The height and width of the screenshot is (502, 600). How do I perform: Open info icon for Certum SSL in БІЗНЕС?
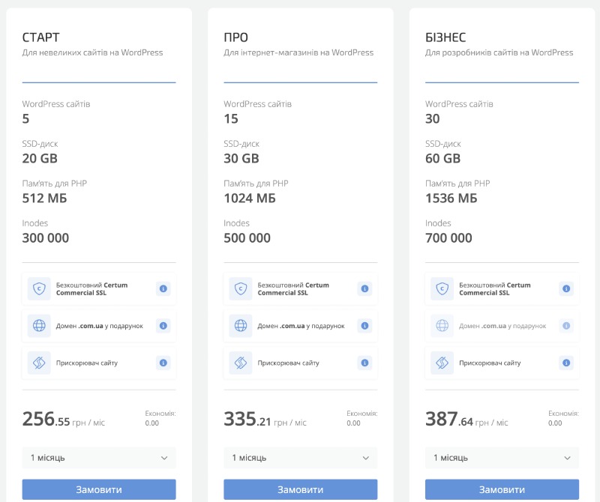tap(566, 288)
